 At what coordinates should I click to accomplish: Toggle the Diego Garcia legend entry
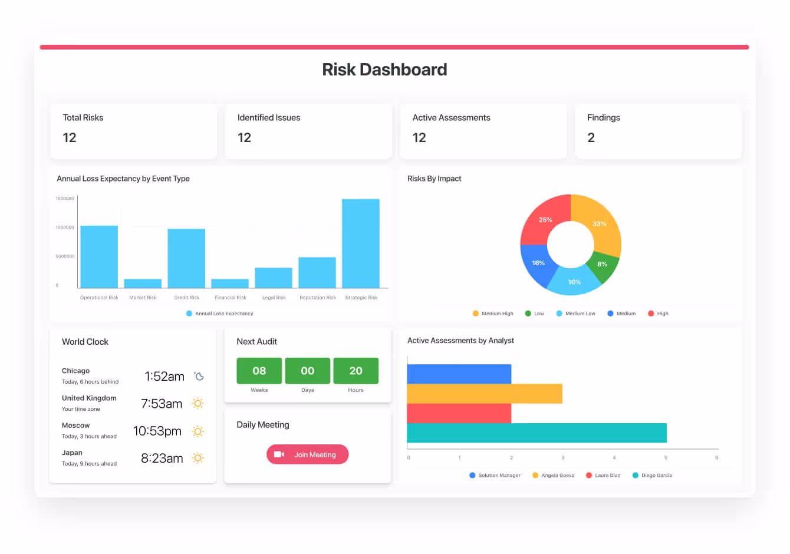[636, 475]
